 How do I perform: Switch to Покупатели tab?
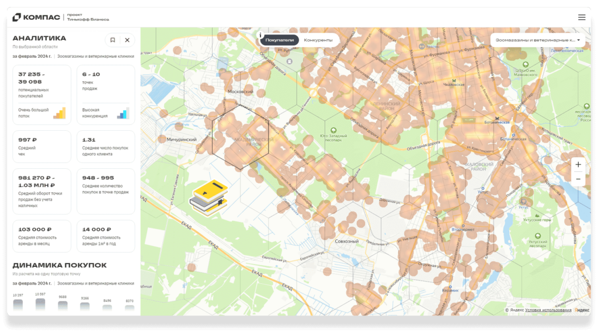pyautogui.click(x=280, y=40)
